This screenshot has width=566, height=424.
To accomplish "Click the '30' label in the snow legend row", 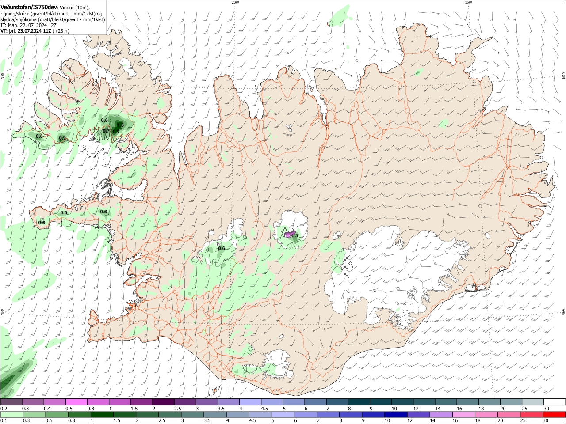I will [x=547, y=409].
